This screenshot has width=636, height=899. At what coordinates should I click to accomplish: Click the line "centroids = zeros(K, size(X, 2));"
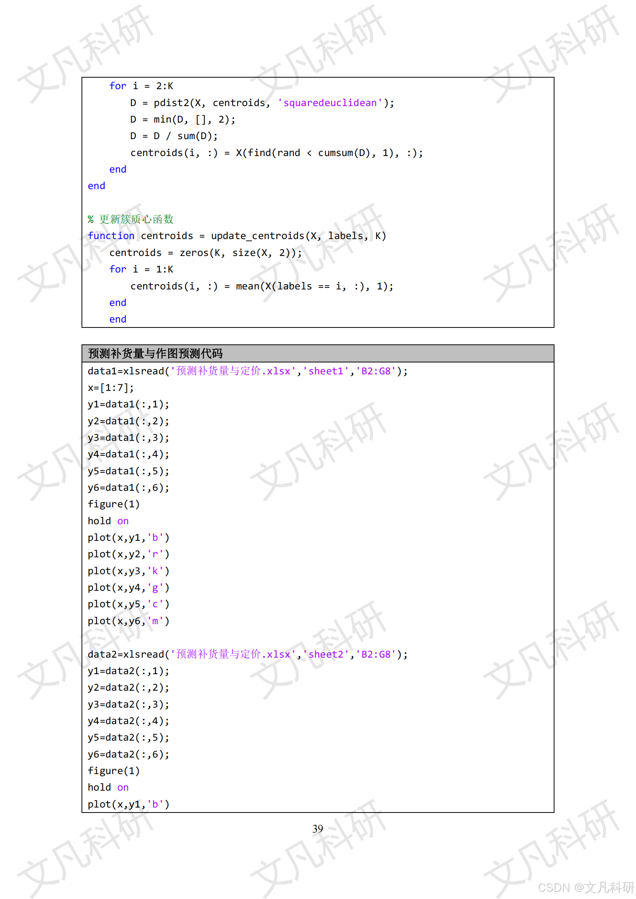click(x=206, y=253)
